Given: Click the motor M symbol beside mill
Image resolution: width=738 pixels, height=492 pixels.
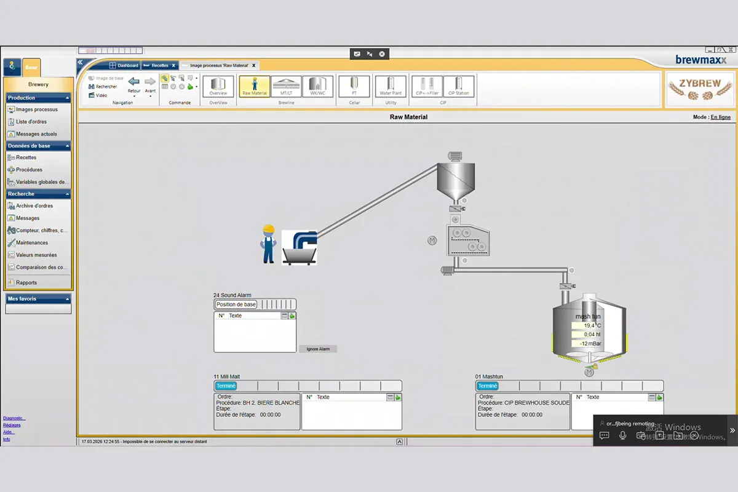Looking at the screenshot, I should click(432, 240).
